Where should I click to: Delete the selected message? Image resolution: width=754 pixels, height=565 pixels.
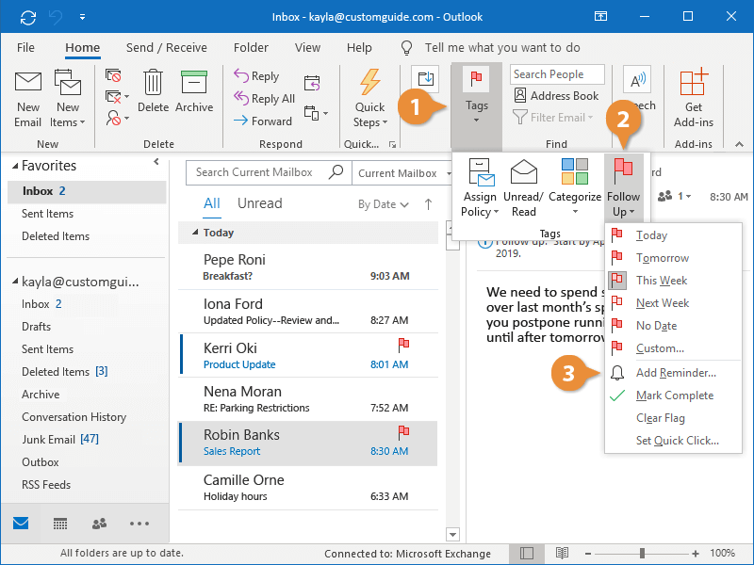coord(153,91)
